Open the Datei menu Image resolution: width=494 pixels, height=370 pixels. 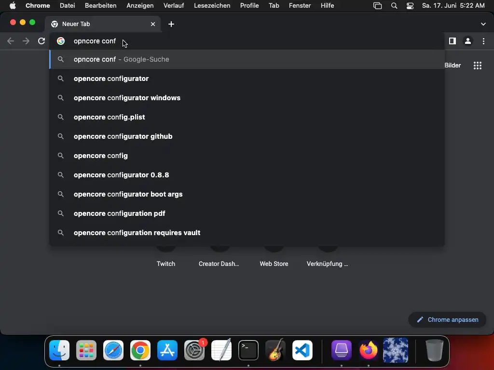[x=68, y=5]
